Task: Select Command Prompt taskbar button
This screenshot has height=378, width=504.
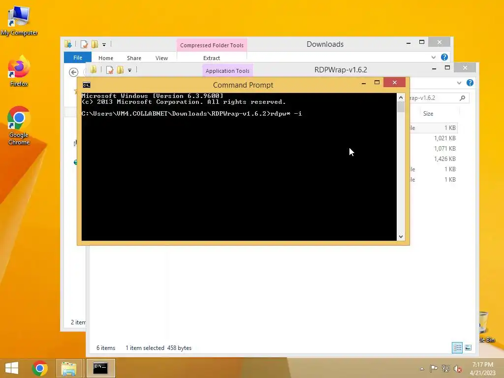Action: pos(100,368)
